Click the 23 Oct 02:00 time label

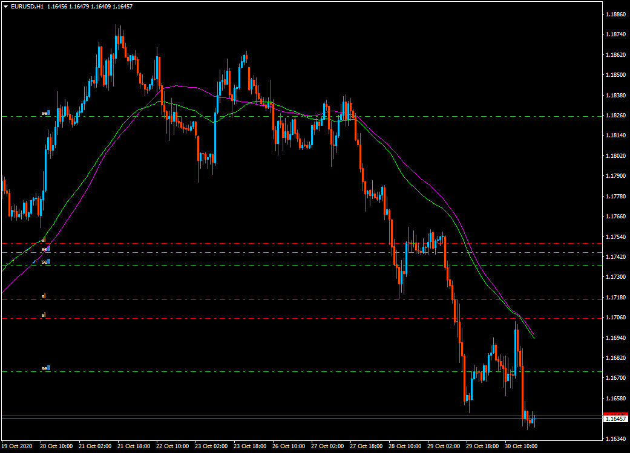tap(211, 446)
